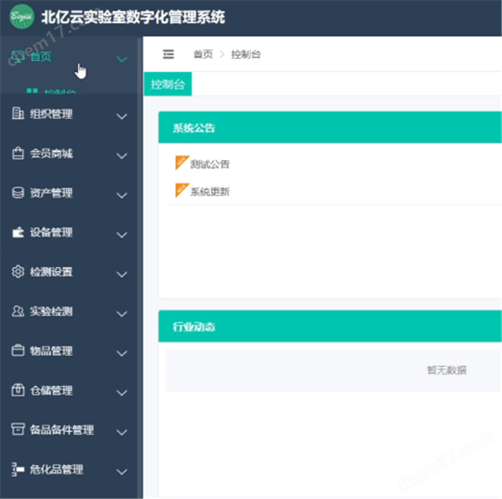Click the 北亿云实验室数字化管理系统 title
This screenshot has height=499, width=502.
tap(133, 17)
